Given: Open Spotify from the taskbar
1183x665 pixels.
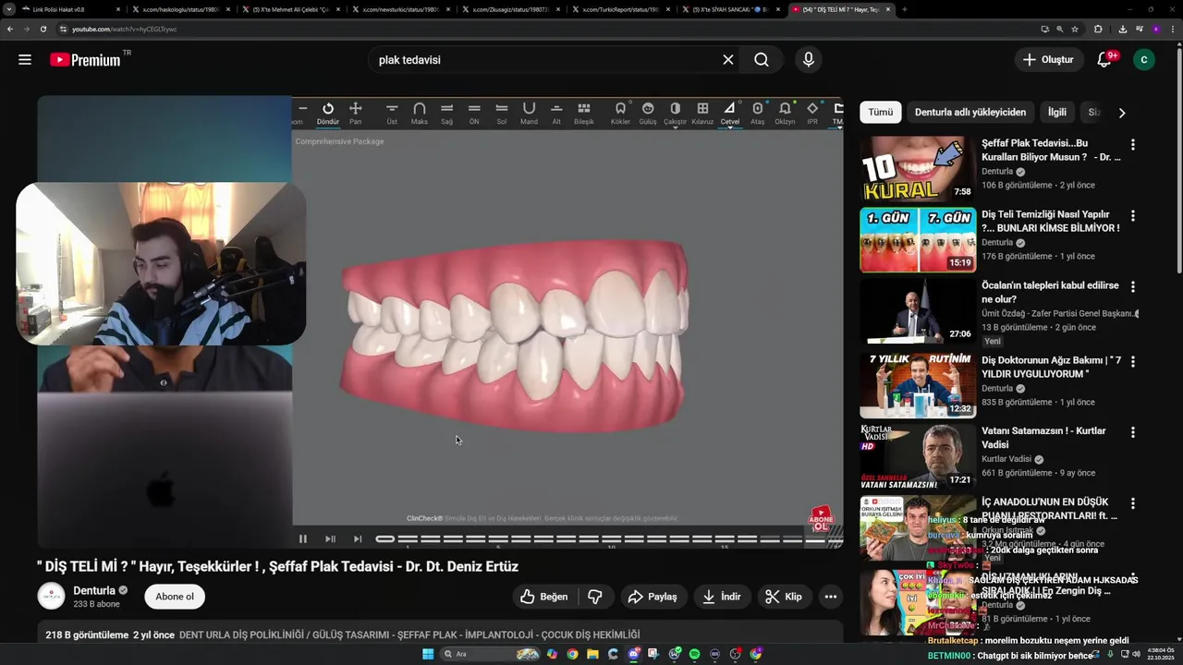Looking at the screenshot, I should point(695,654).
